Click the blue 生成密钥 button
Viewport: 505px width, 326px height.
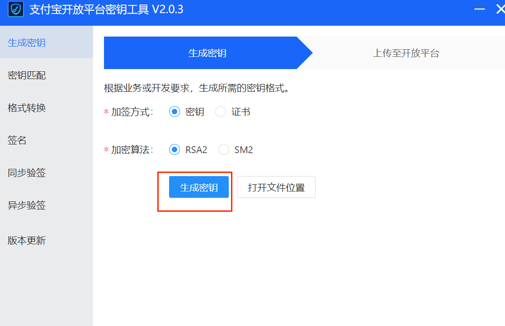point(199,187)
